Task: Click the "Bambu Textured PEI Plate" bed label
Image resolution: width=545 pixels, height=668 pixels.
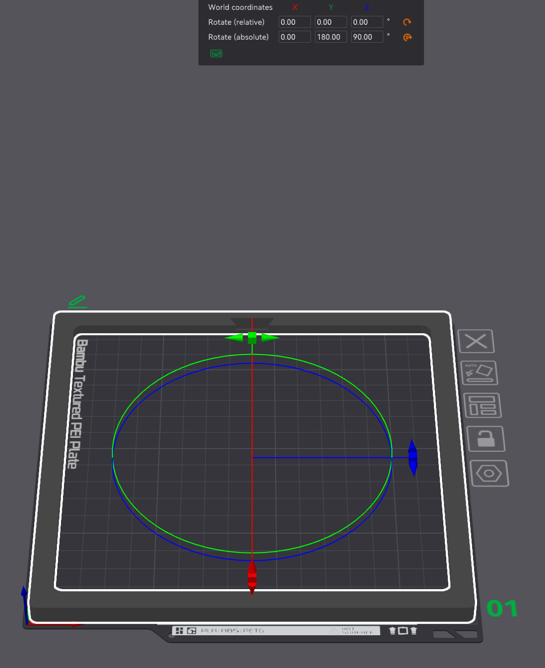Action: point(77,404)
